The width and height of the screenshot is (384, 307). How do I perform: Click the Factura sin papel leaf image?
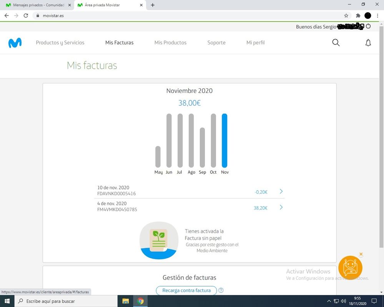[x=159, y=241]
